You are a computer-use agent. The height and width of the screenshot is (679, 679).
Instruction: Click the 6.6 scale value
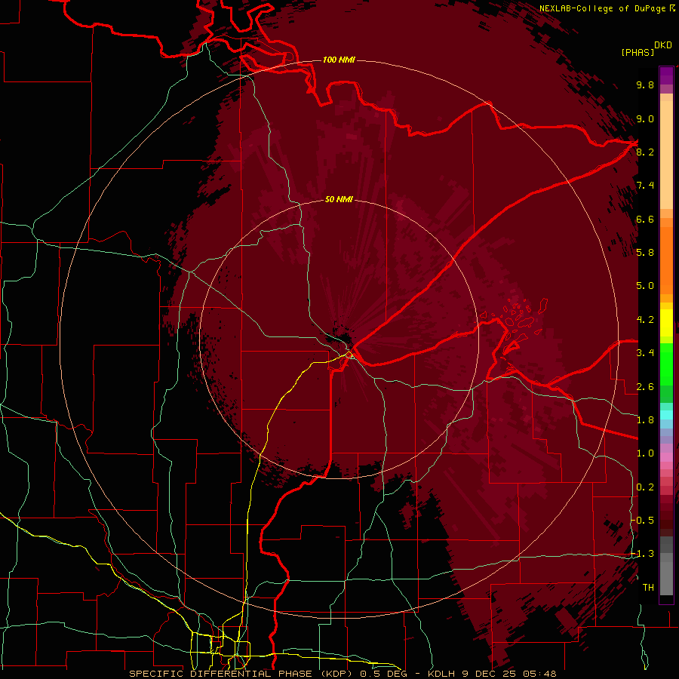tap(645, 219)
